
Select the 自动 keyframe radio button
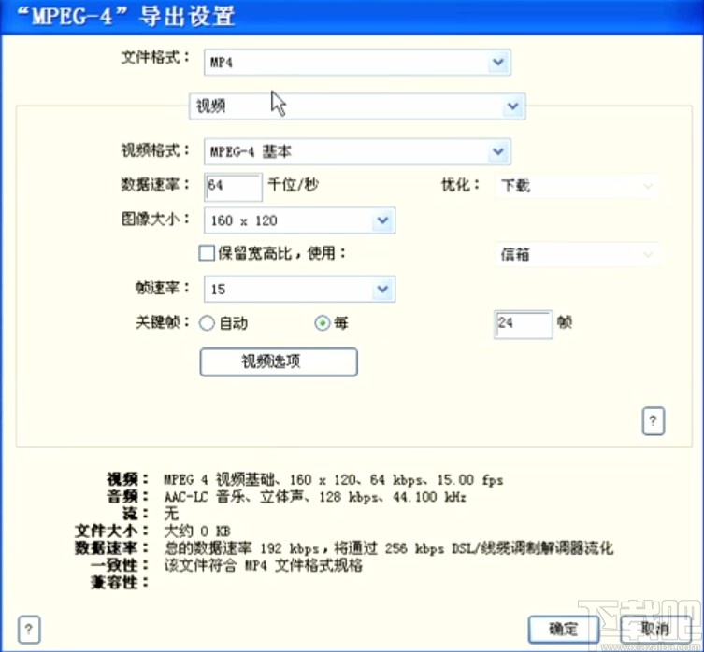pos(207,323)
